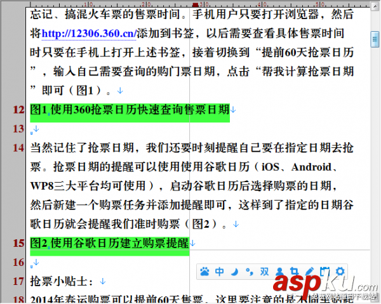
Task: Click the heading 抢票小贴士:
Action: point(62,281)
